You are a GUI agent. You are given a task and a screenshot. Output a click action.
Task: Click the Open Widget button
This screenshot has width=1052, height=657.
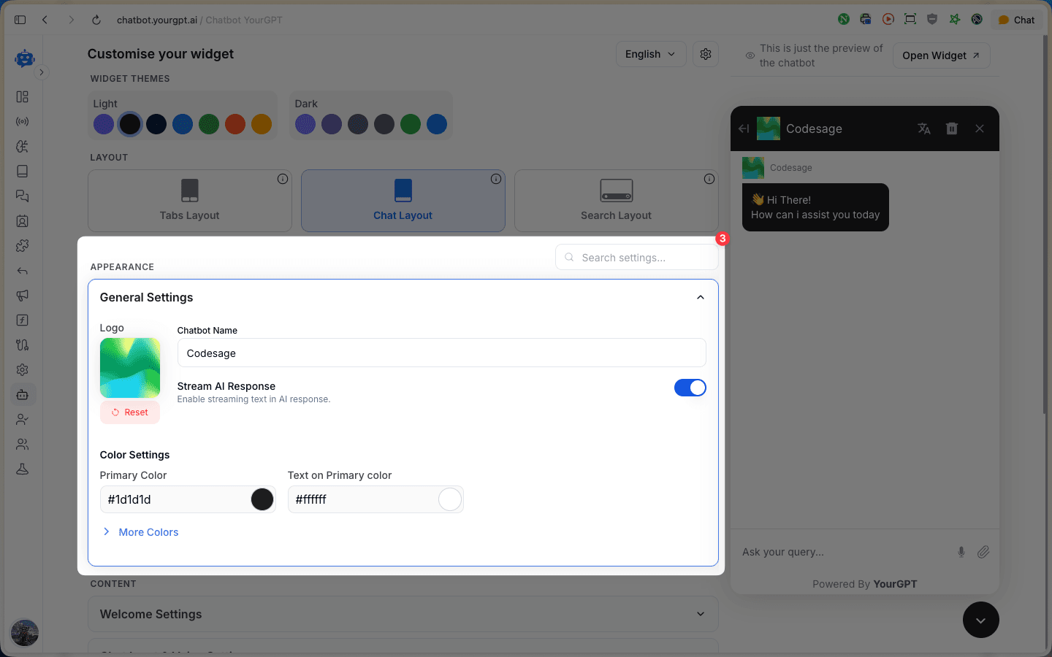pos(941,55)
